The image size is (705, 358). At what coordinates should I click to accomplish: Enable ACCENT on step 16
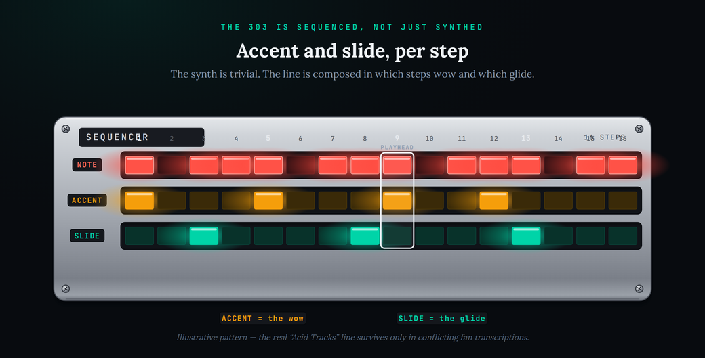(x=623, y=200)
